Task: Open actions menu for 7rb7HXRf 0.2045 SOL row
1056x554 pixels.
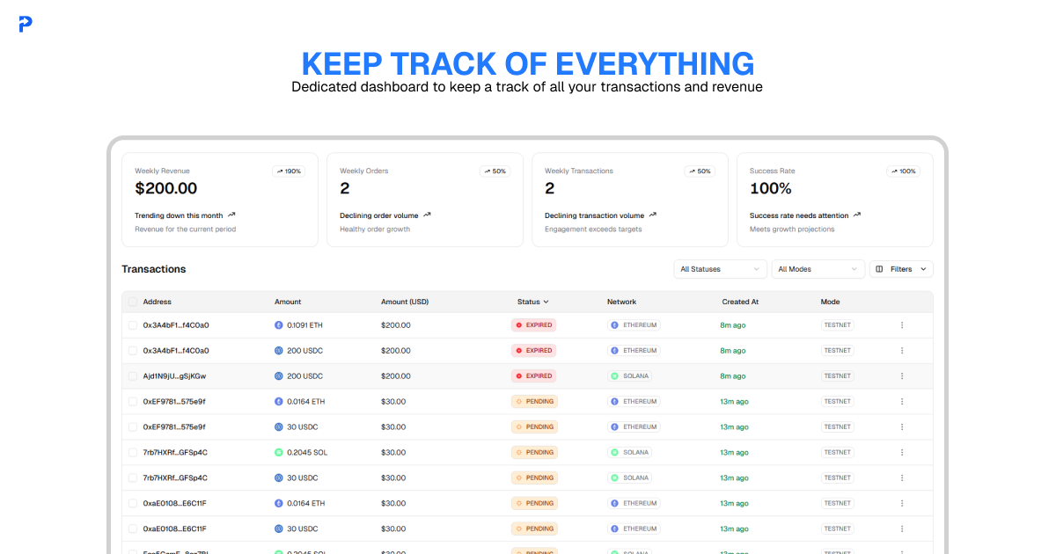Action: (x=902, y=453)
